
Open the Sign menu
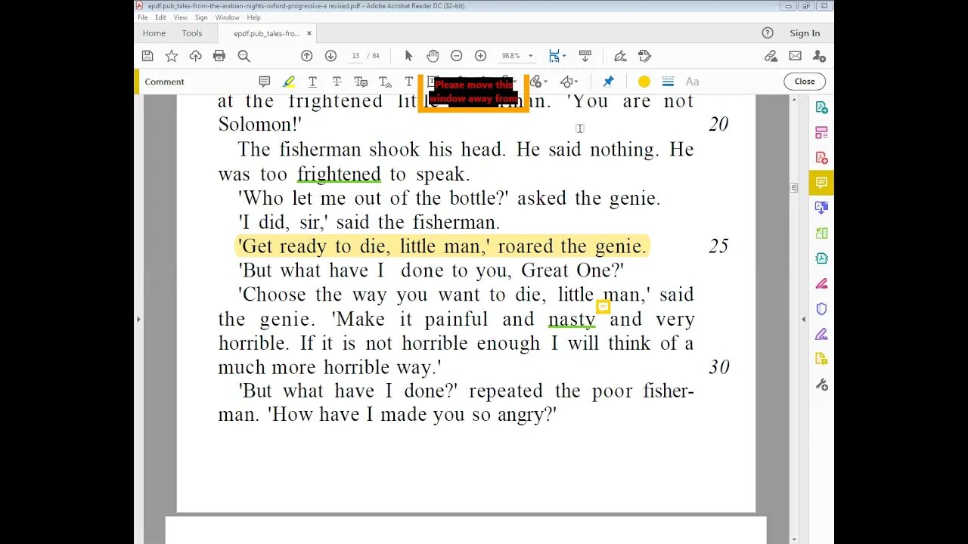pyautogui.click(x=201, y=17)
